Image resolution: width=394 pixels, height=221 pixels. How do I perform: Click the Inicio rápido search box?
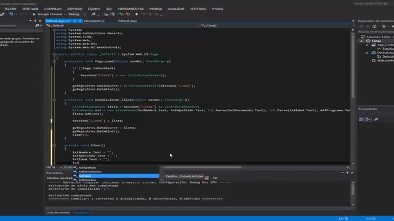(371, 4)
